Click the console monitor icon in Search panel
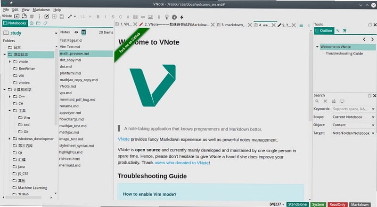Viewport: 377px width, 207px height. (342, 101)
